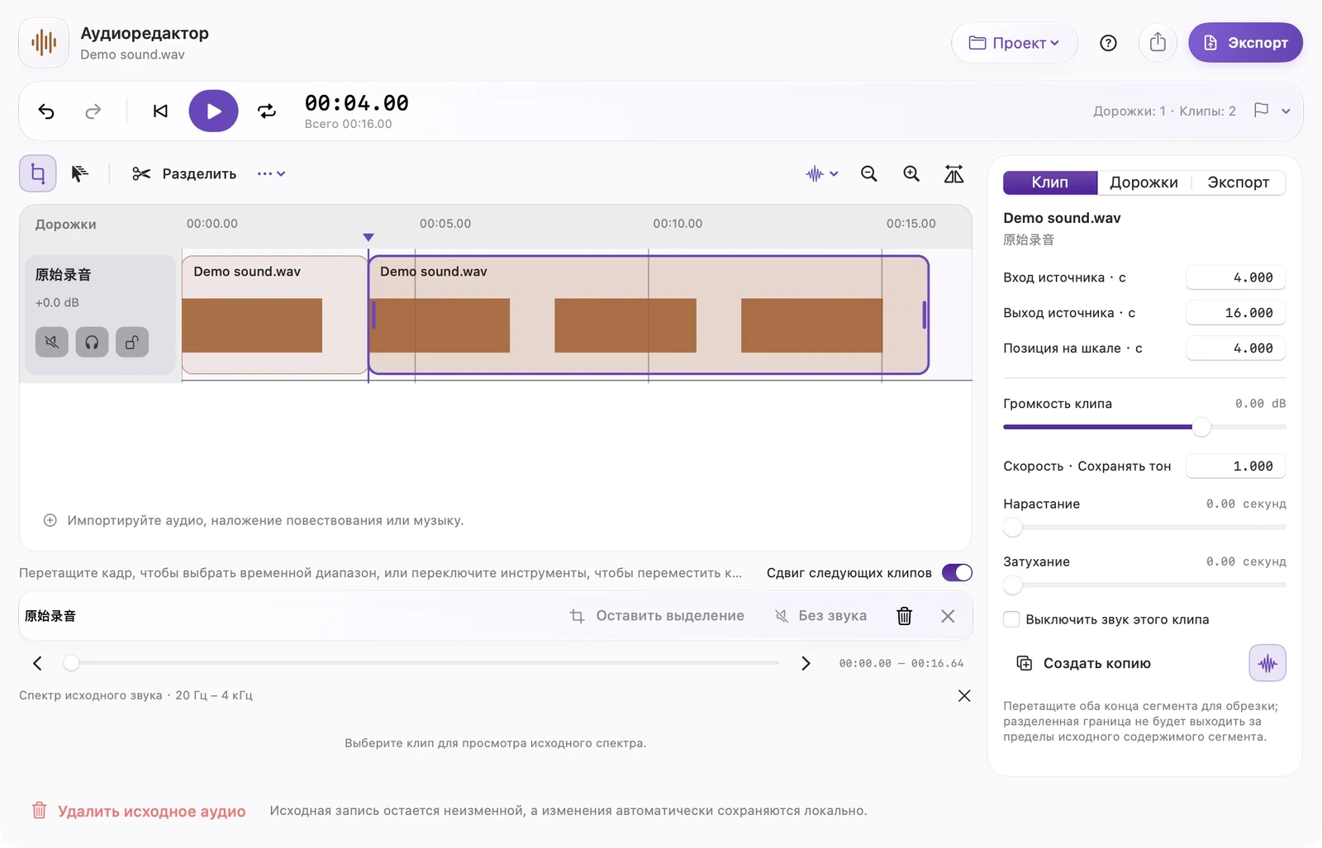This screenshot has height=848, width=1322.
Task: Click Создать копию button
Action: pos(1083,663)
